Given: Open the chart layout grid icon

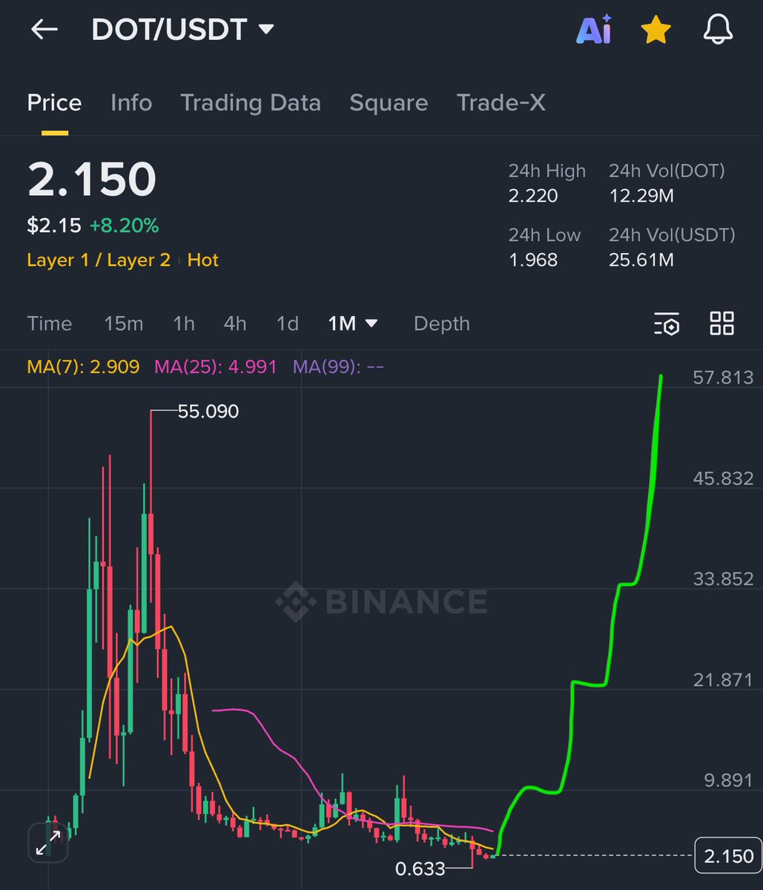Looking at the screenshot, I should coord(721,324).
